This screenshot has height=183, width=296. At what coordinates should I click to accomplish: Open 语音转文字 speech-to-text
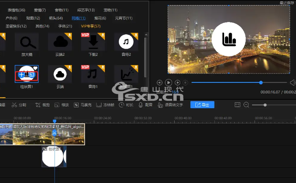pyautogui.click(x=170, y=105)
